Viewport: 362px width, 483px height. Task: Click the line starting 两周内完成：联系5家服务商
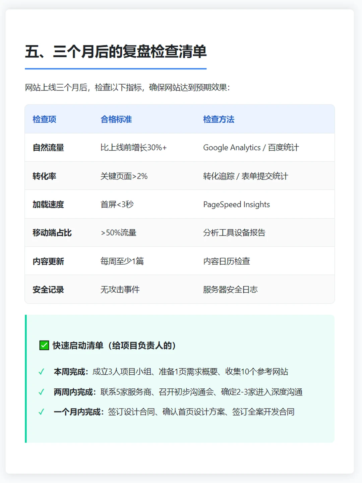point(178,392)
